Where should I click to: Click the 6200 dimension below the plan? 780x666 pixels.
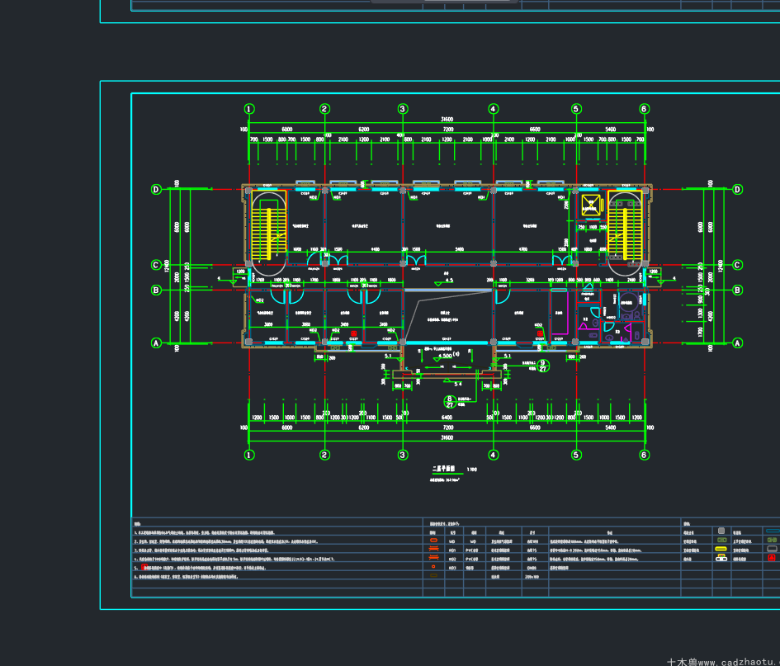tap(364, 427)
